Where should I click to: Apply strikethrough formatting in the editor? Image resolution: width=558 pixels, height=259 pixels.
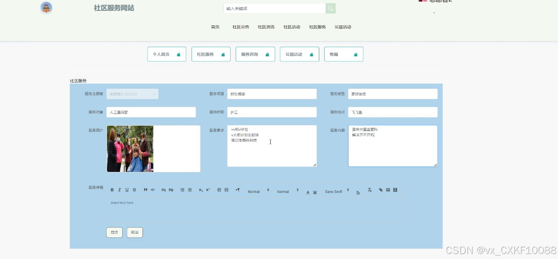click(x=134, y=190)
